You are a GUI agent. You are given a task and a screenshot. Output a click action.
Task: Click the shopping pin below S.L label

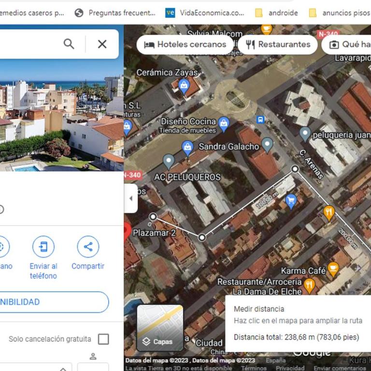(x=127, y=128)
